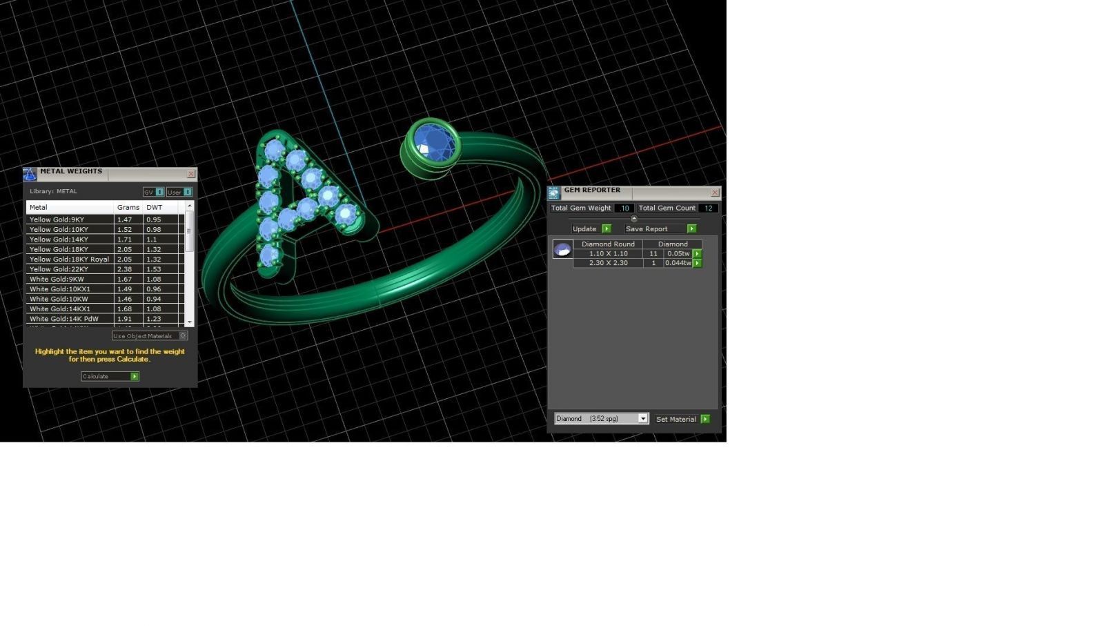Close the Metal Weights panel

click(191, 174)
